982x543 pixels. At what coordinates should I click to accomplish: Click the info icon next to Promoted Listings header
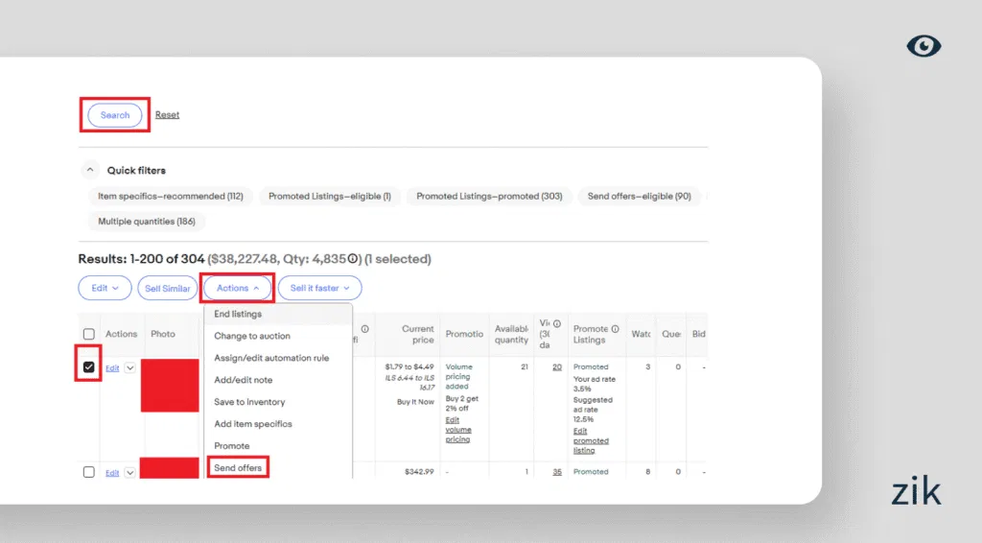coord(615,329)
